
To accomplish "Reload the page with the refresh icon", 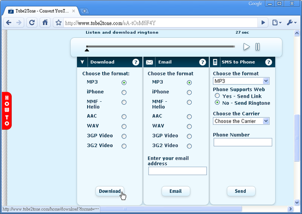I will point(32,23).
